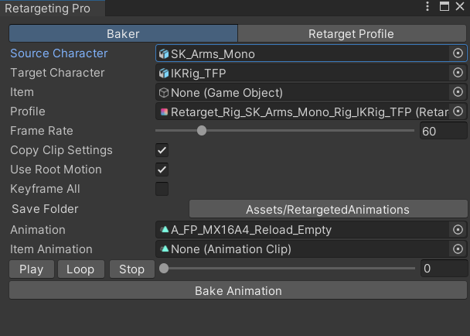Select the Baker tab
This screenshot has width=470, height=336.
pyautogui.click(x=123, y=33)
